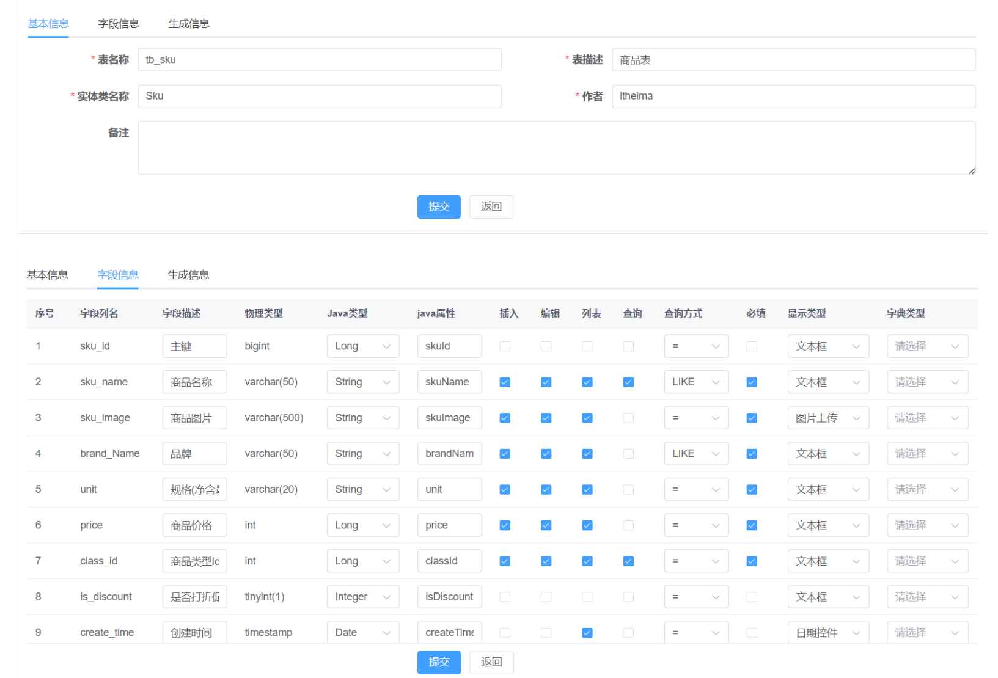Viewport: 998px width, 678px height.
Task: Click the 表名称 input containing tb_sku
Action: (319, 59)
